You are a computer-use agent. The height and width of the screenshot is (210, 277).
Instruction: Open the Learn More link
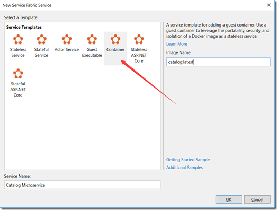tap(177, 44)
